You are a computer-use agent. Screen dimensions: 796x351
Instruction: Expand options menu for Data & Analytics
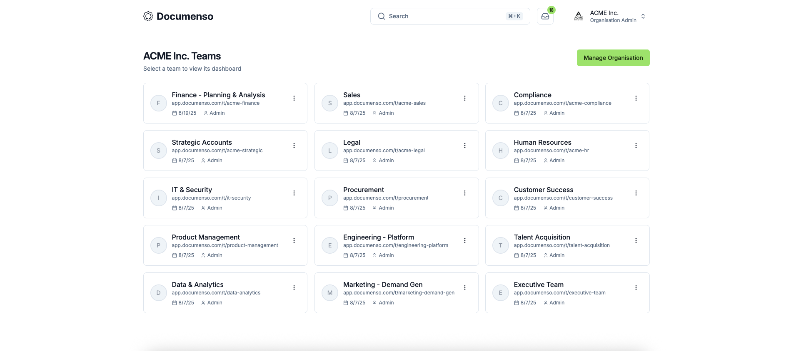294,288
